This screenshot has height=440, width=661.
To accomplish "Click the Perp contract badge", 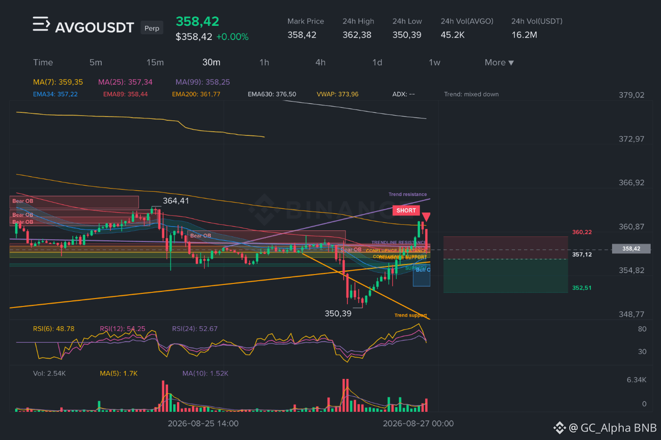I will 152,28.
